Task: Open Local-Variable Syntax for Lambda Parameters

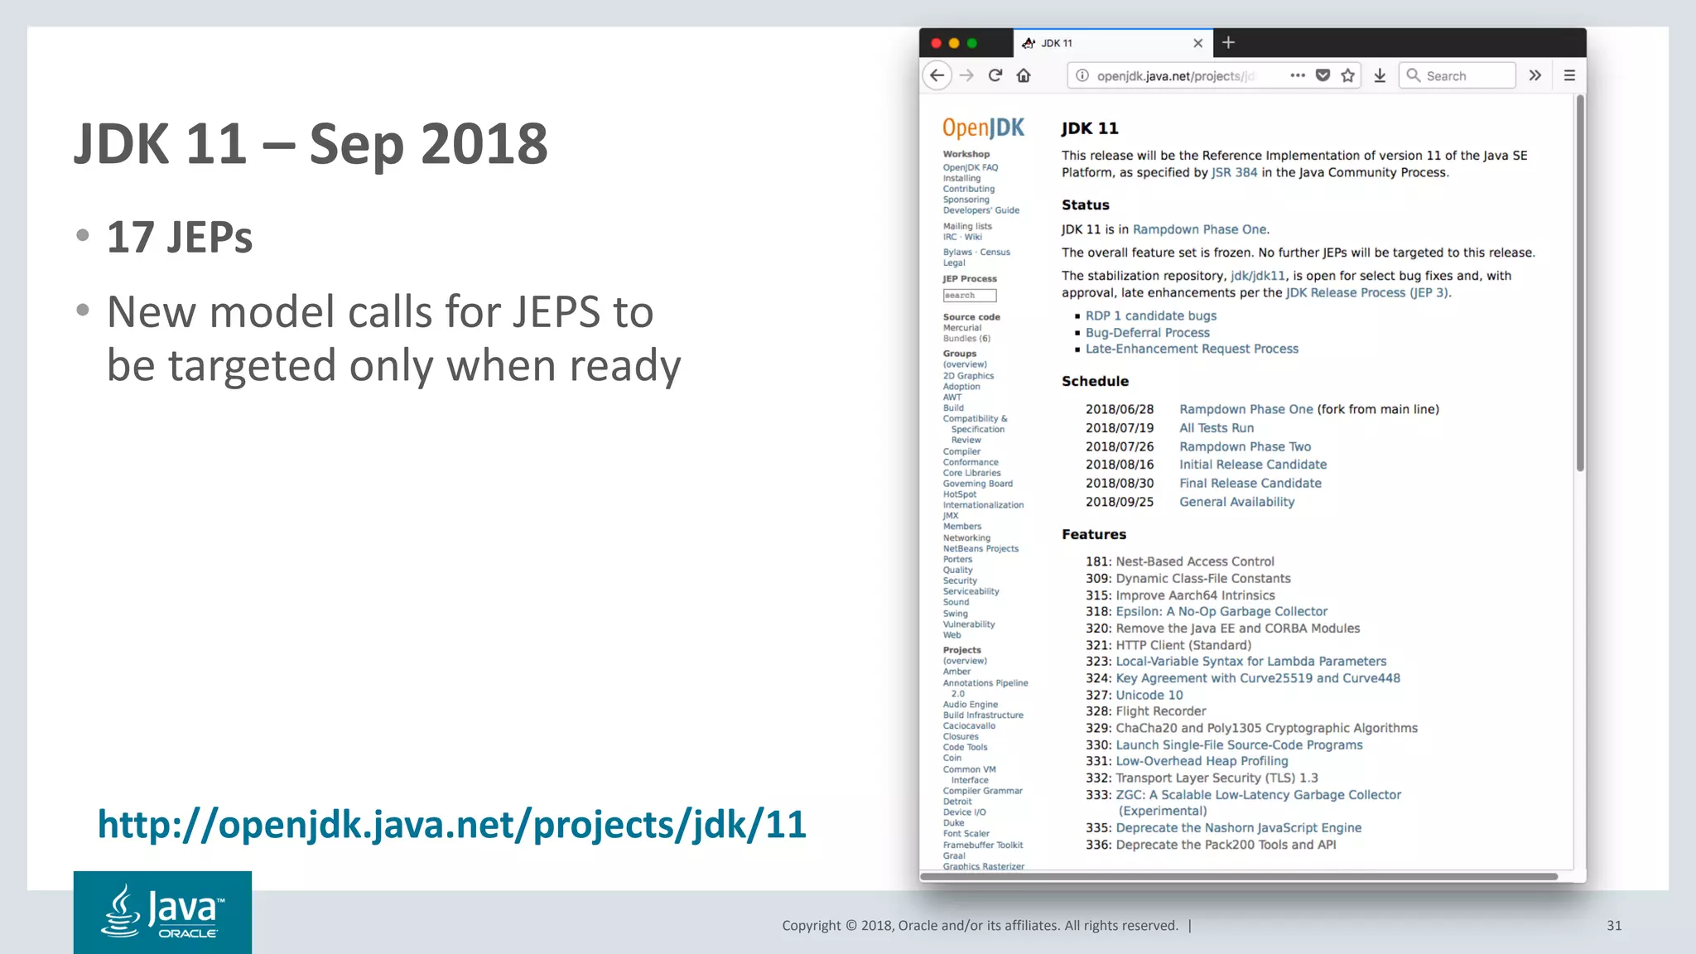Action: click(1251, 661)
